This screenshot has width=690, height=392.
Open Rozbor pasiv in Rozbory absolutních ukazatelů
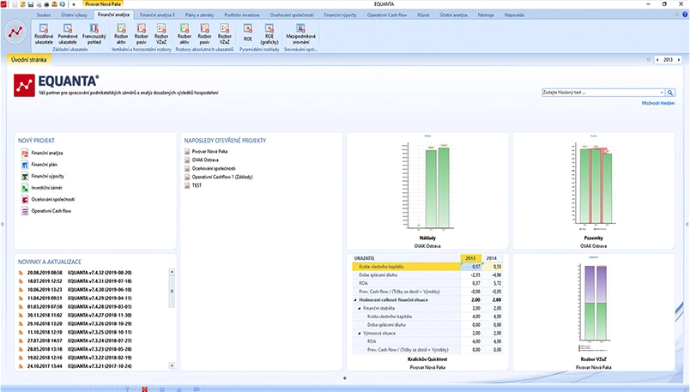(x=204, y=34)
